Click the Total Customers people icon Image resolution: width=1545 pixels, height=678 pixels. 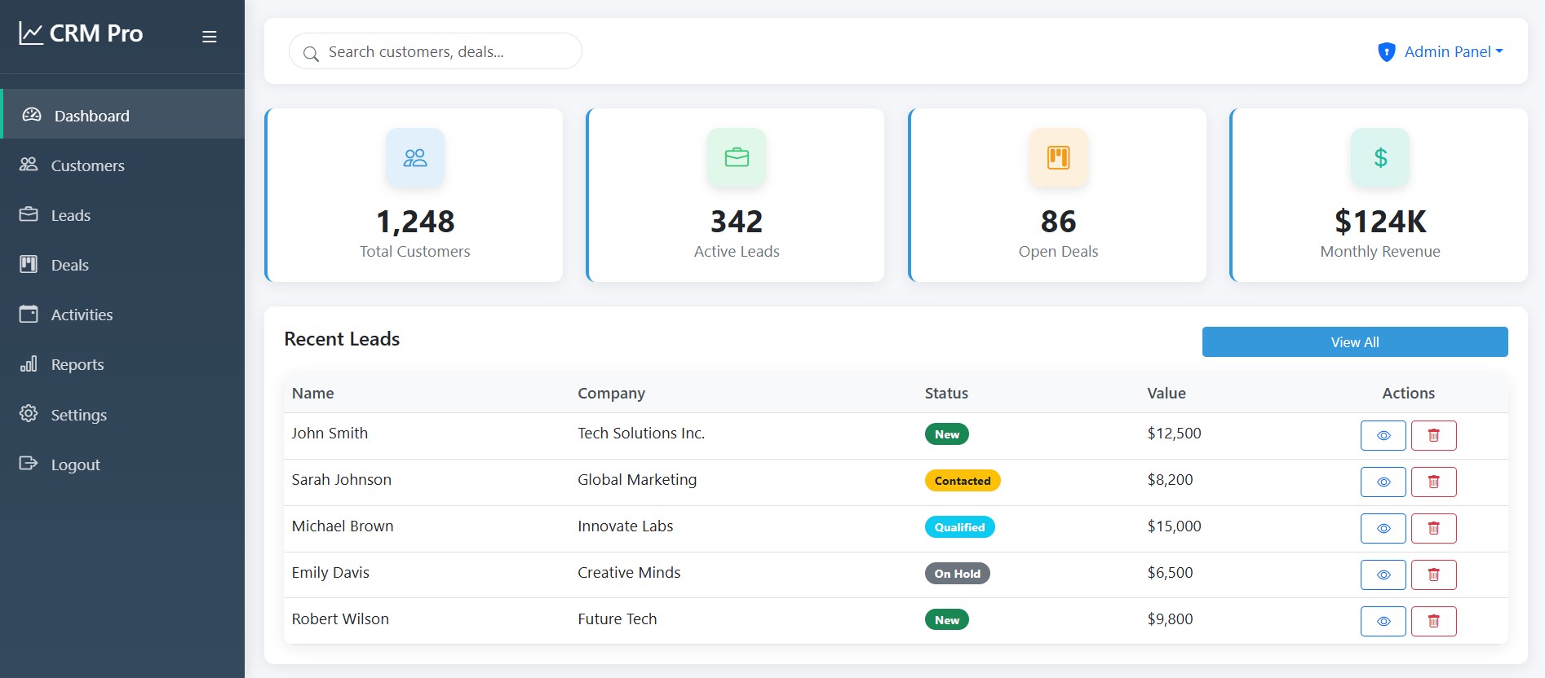pyautogui.click(x=415, y=157)
